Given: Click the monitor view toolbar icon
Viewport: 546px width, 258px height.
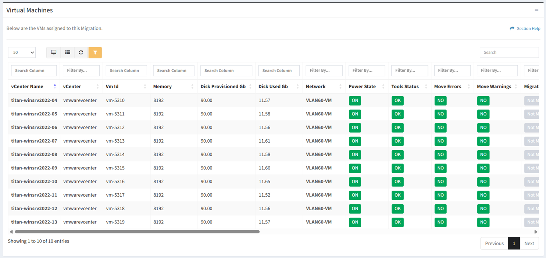Looking at the screenshot, I should tap(54, 53).
